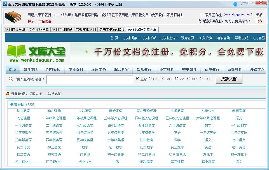Click the blue shirt skin icon in title bar
The image size is (269, 170).
tap(235, 4)
